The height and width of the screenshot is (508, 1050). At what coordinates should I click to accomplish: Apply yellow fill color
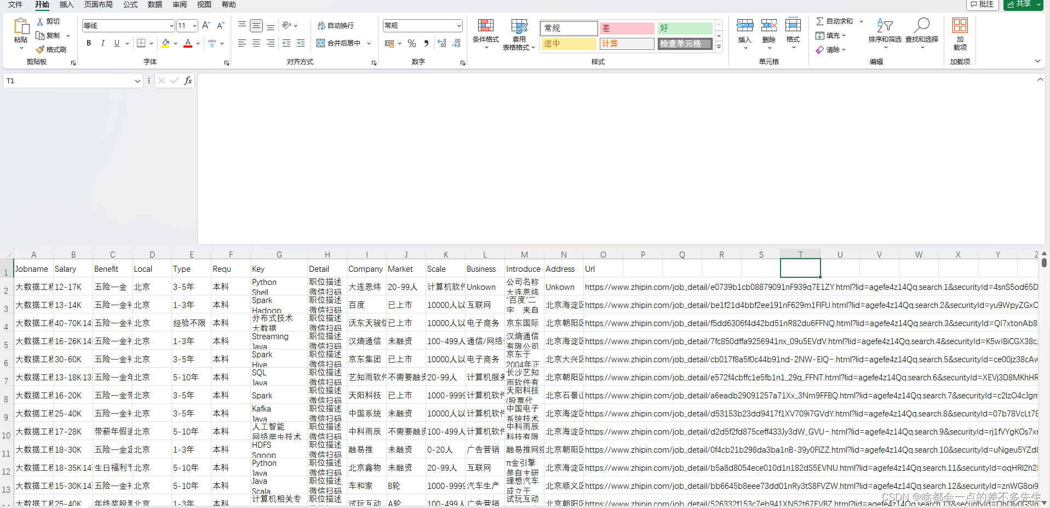(165, 43)
